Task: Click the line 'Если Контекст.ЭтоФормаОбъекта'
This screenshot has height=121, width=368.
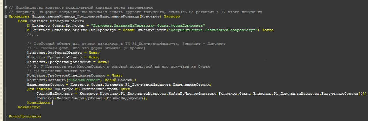Action: 51,21
